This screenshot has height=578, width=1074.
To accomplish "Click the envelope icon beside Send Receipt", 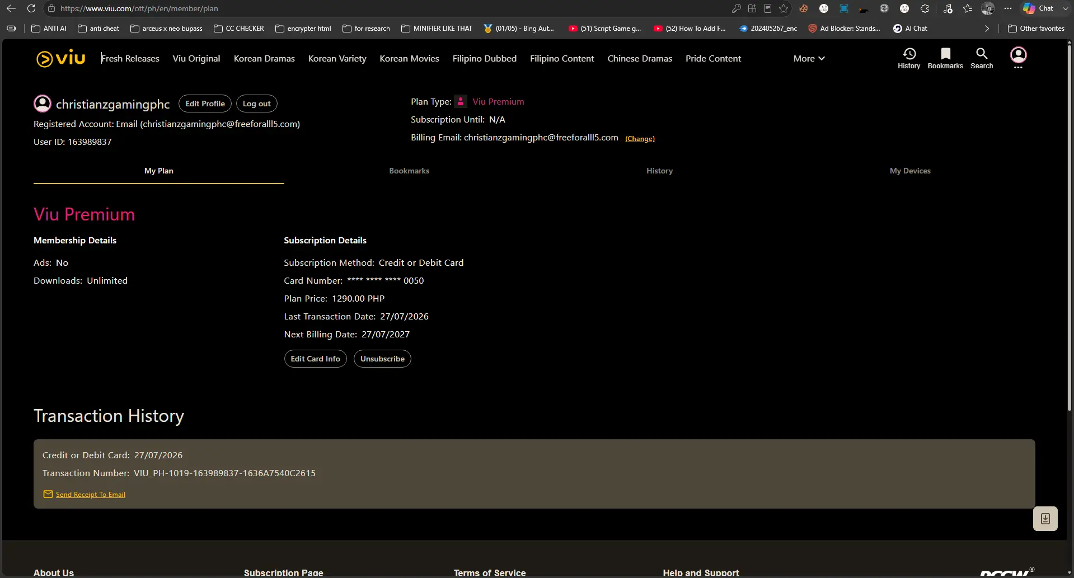I will click(x=48, y=494).
